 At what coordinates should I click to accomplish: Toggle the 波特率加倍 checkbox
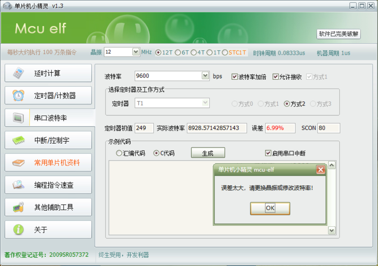(234, 77)
